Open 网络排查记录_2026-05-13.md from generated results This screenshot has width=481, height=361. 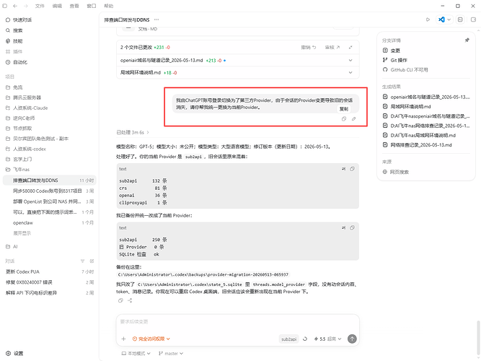(x=426, y=145)
